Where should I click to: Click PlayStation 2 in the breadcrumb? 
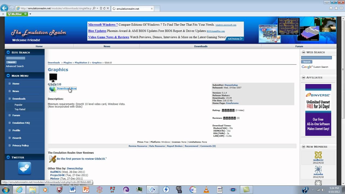pyautogui.click(x=82, y=63)
